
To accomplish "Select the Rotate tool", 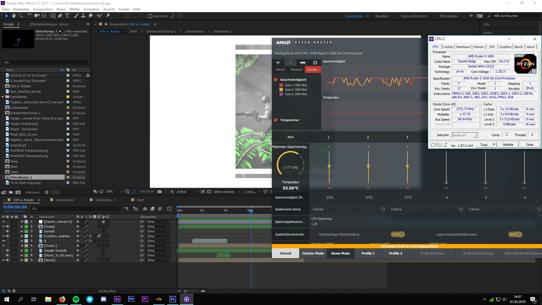I will (30, 16).
